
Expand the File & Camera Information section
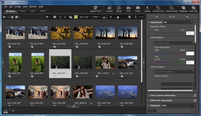click(162, 95)
